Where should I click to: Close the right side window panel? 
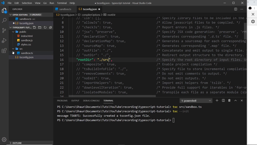click(253, 14)
